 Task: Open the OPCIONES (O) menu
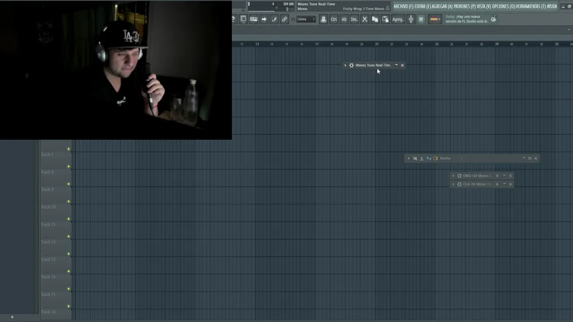pos(503,6)
